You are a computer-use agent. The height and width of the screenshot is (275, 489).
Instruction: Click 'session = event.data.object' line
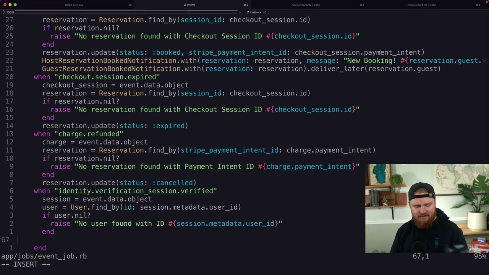coord(97,199)
